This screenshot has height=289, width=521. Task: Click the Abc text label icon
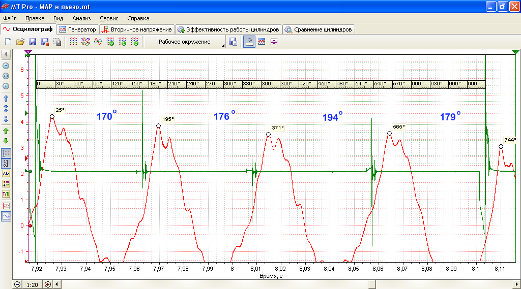(6, 174)
